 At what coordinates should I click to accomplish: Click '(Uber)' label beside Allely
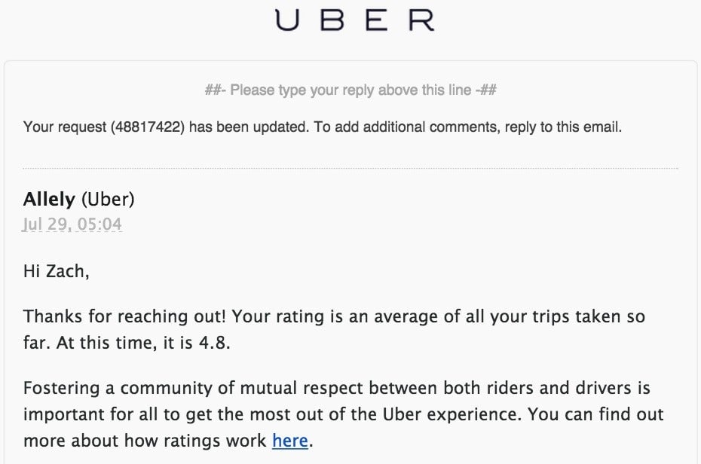[x=107, y=199]
